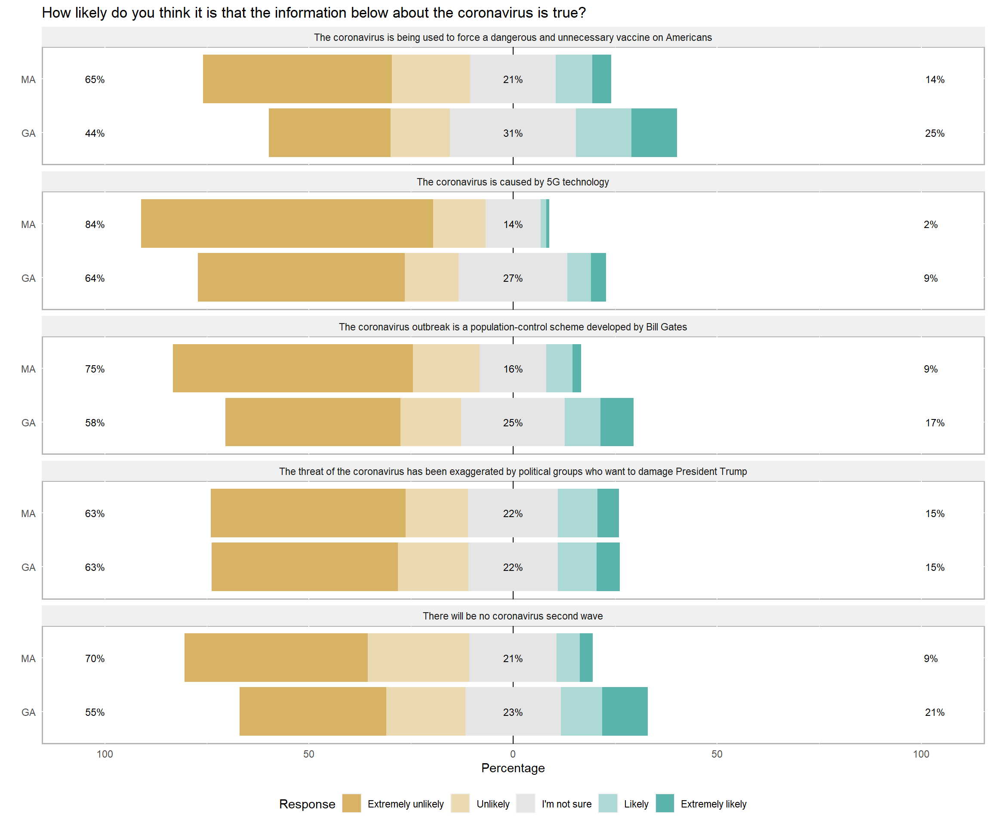Click the 0 tick label on x-axis

(x=512, y=754)
